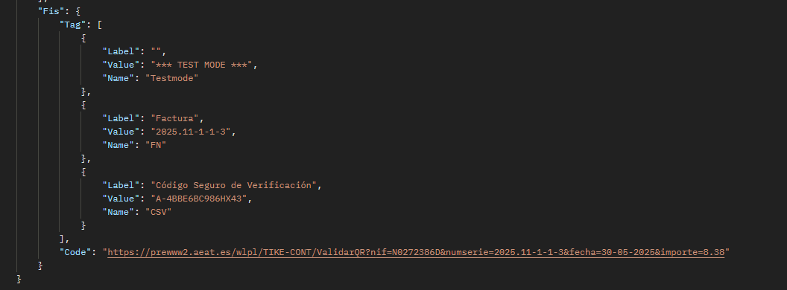Click the "Value" key of the CSV entry
Screen dimensions: 787x290
[121, 199]
